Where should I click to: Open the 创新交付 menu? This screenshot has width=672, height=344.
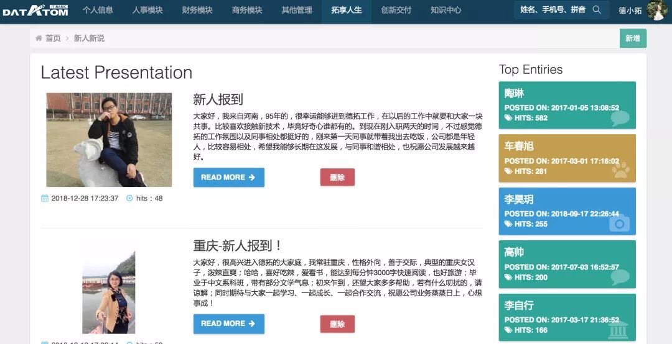[396, 11]
